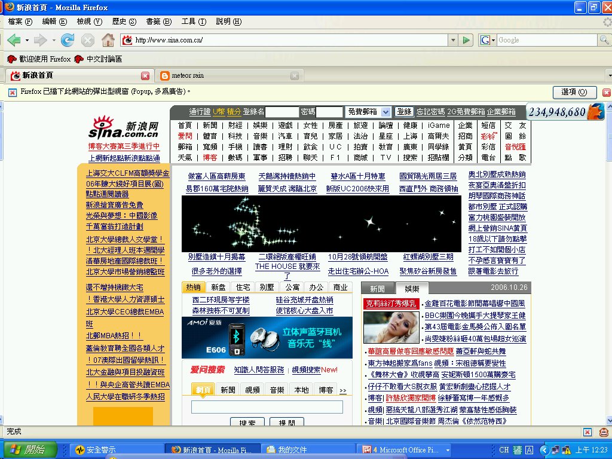Viewport: 612px width, 459px height.
Task: Open the 工具 menu
Action: (x=194, y=22)
